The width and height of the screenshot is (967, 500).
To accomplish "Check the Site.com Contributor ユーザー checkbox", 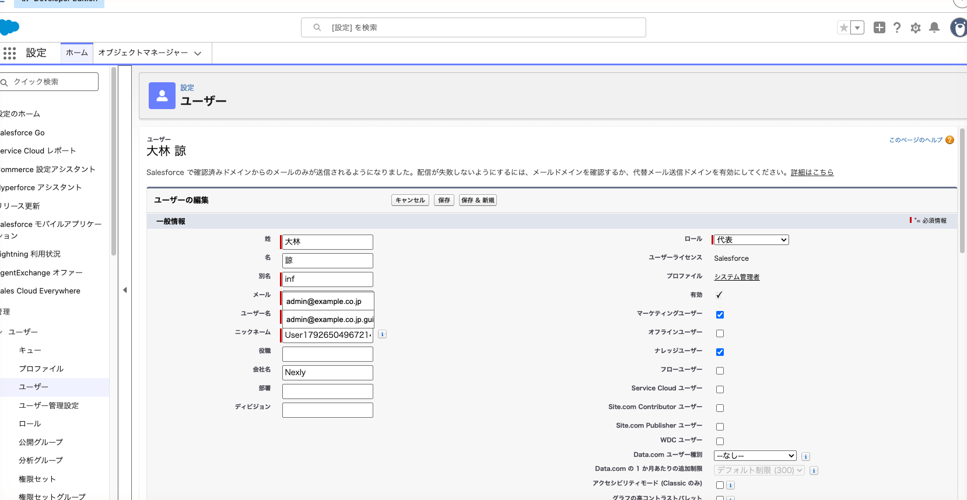I will (x=720, y=408).
